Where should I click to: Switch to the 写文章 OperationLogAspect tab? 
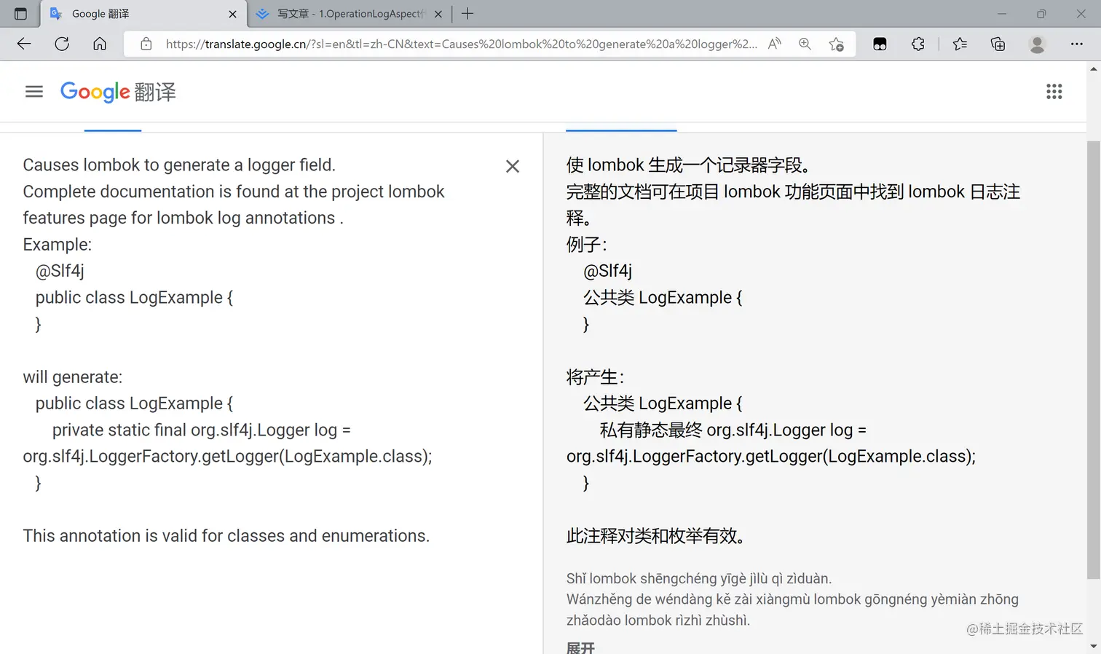[x=350, y=14]
